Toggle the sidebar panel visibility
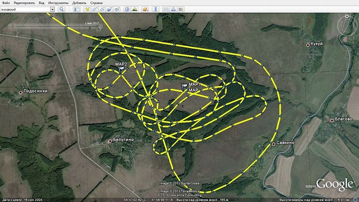Image resolution: width=359 pixels, height=202 pixels. click(x=76, y=9)
